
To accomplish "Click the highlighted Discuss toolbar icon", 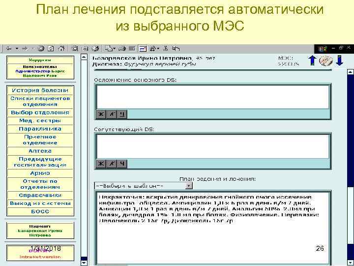I will (x=143, y=49).
